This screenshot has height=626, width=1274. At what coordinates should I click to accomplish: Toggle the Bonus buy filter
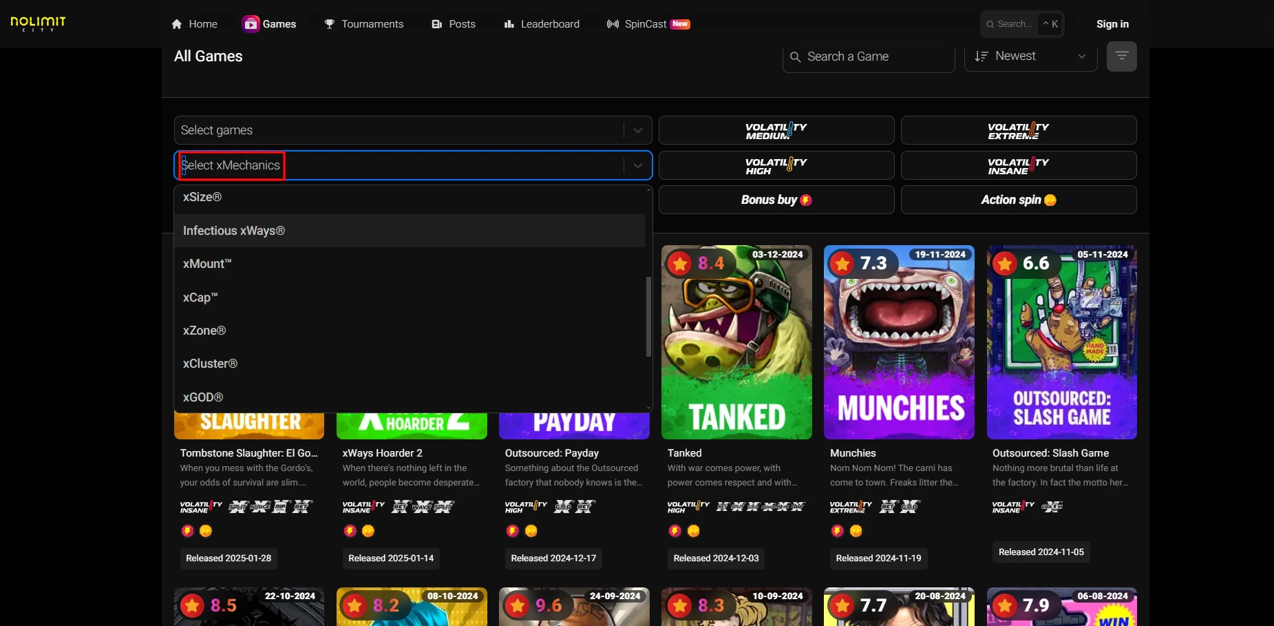pos(776,200)
